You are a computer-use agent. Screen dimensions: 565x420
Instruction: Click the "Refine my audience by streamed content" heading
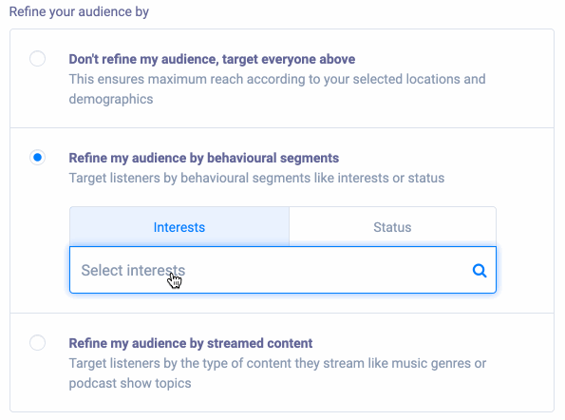click(x=191, y=343)
